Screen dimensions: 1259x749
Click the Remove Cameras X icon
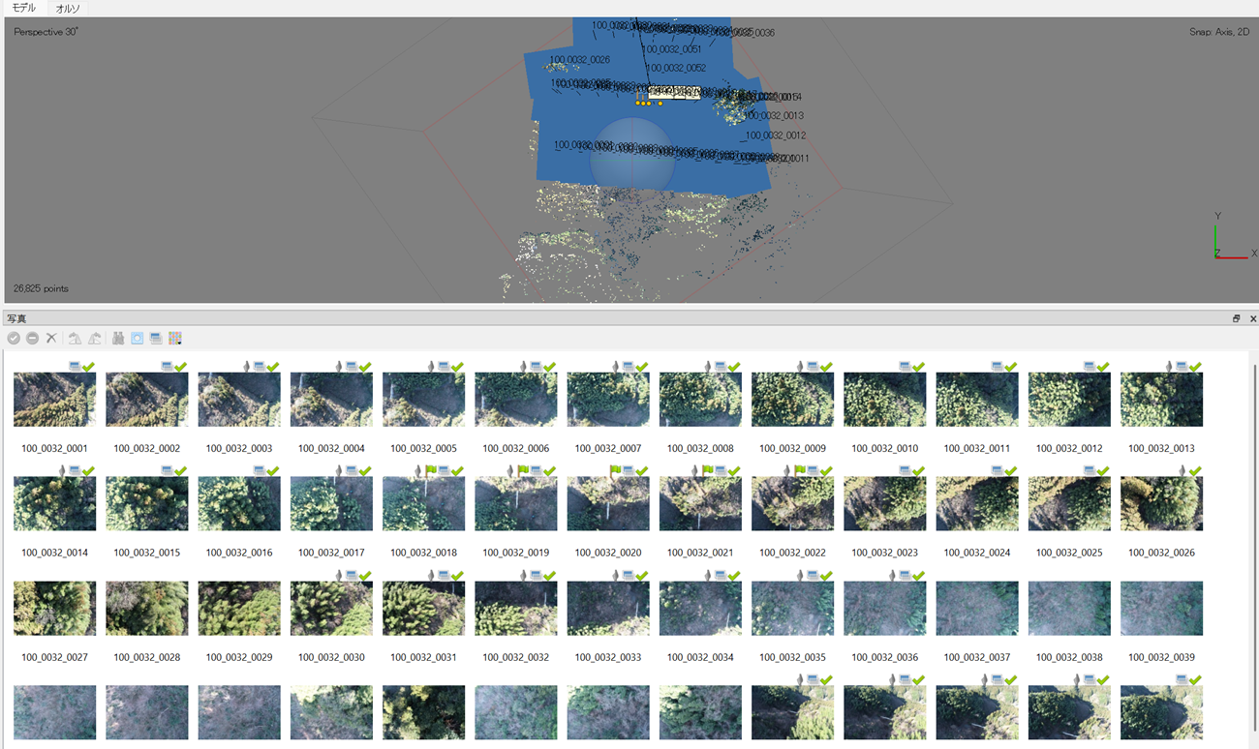click(51, 339)
